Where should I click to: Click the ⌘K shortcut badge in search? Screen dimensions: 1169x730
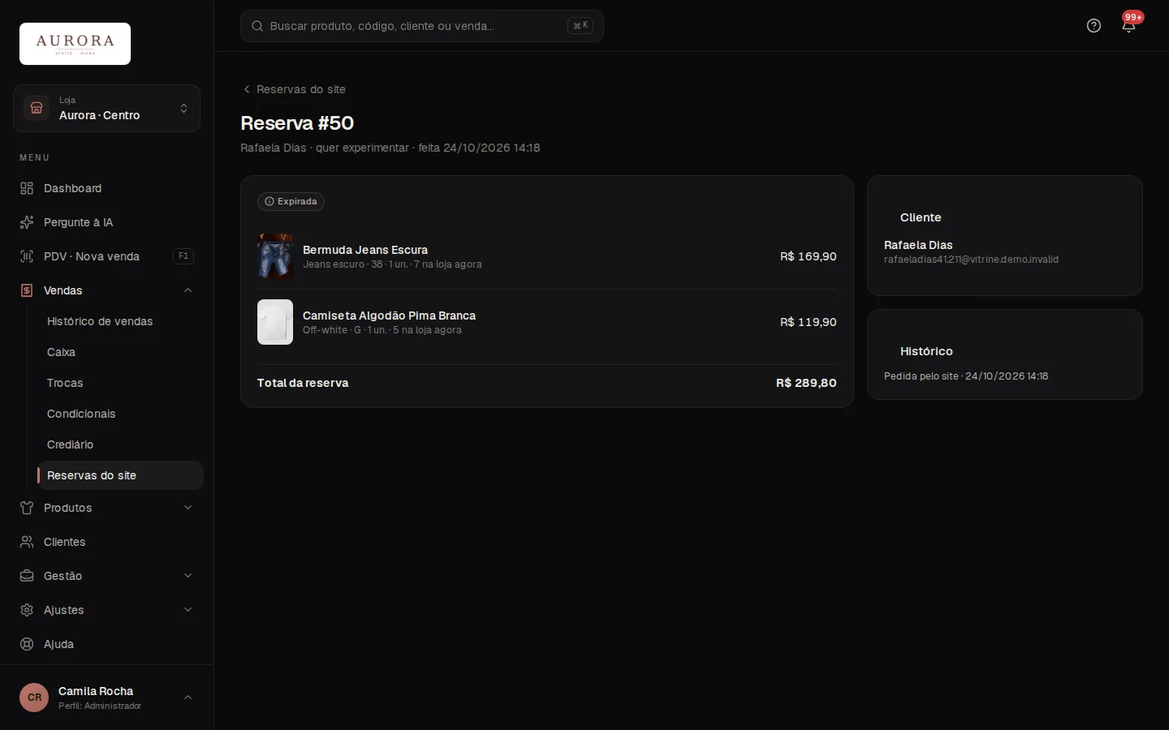coord(580,26)
